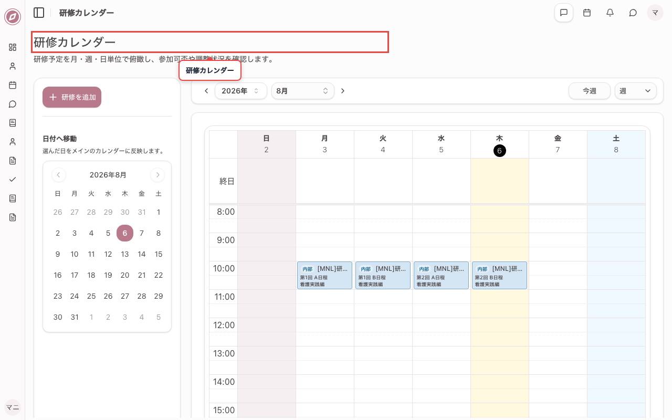672x420 pixels.
Task: Select 15 in the mini calendar
Action: (x=159, y=254)
